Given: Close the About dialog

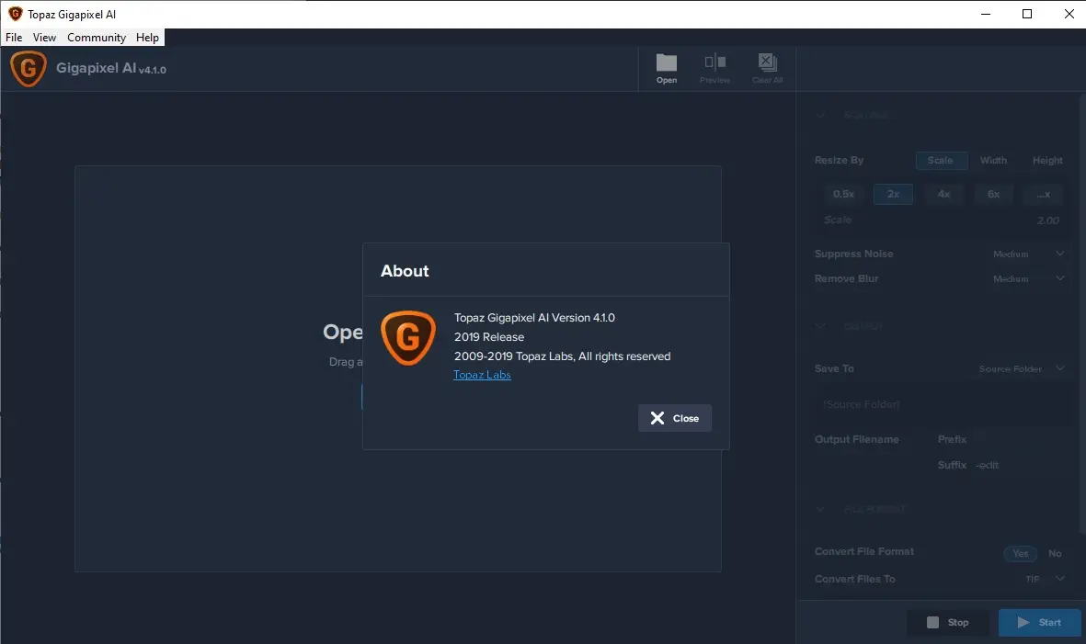Looking at the screenshot, I should (675, 418).
